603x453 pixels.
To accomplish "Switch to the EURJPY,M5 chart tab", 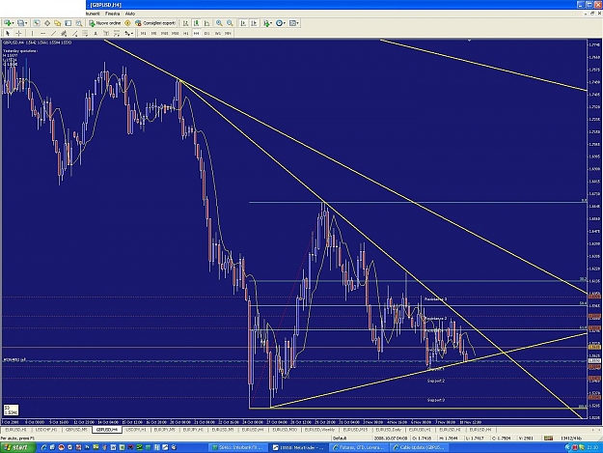I will 165,430.
